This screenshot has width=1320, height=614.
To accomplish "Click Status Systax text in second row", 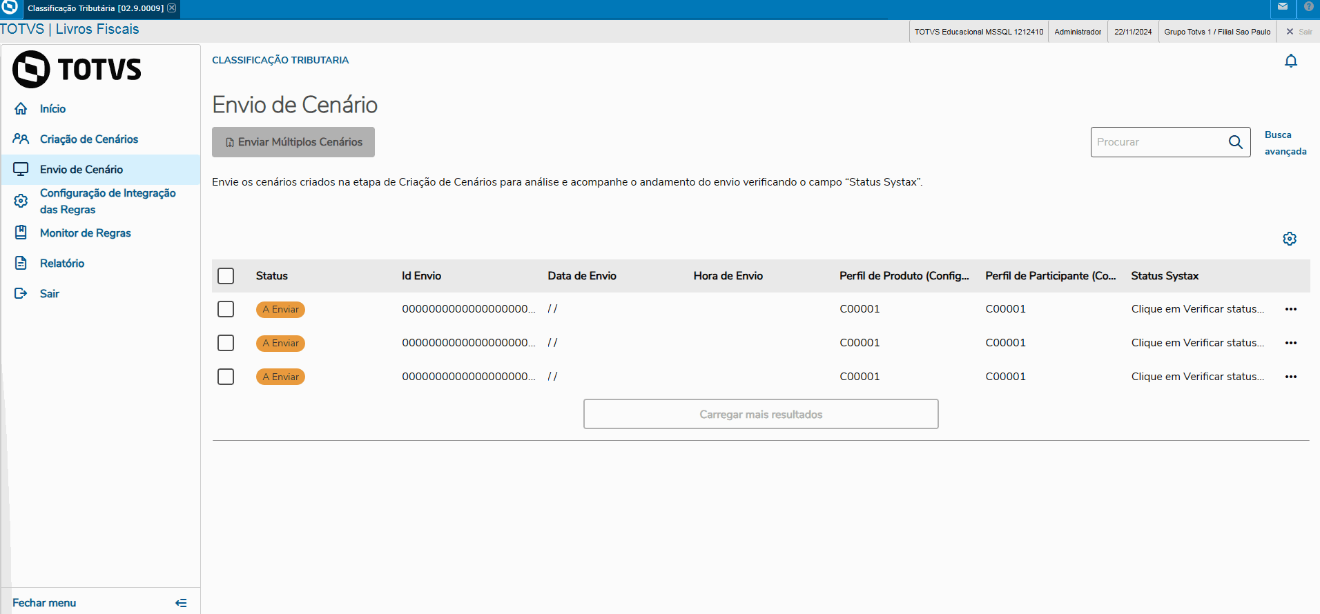I will [1198, 343].
